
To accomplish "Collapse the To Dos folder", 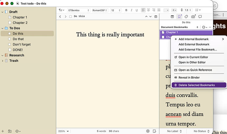I will tap(2, 28).
